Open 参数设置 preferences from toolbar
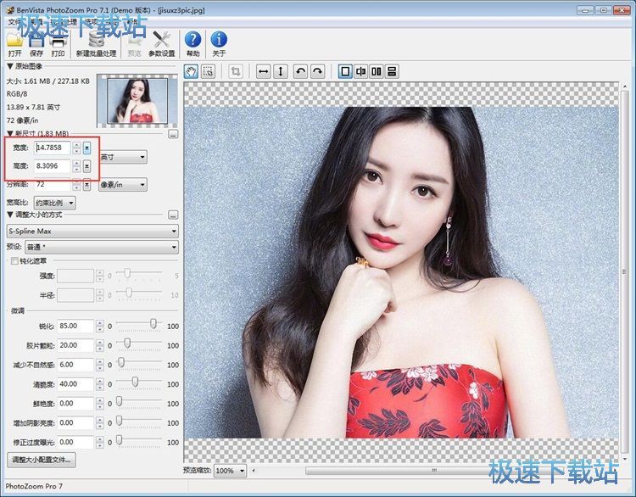 coord(161,42)
